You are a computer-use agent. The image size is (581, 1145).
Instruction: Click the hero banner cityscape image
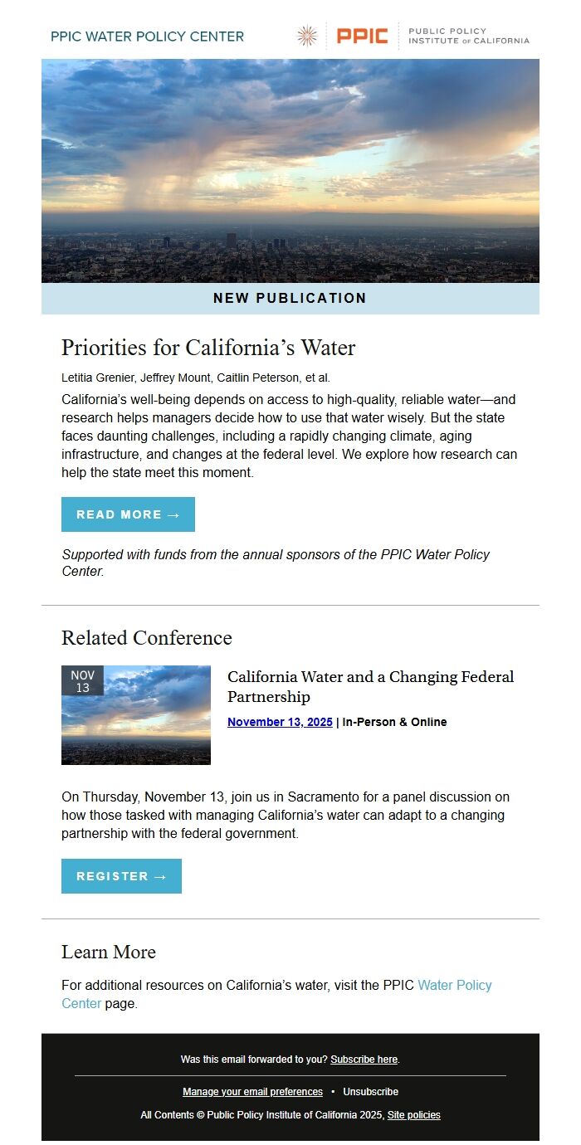[290, 170]
